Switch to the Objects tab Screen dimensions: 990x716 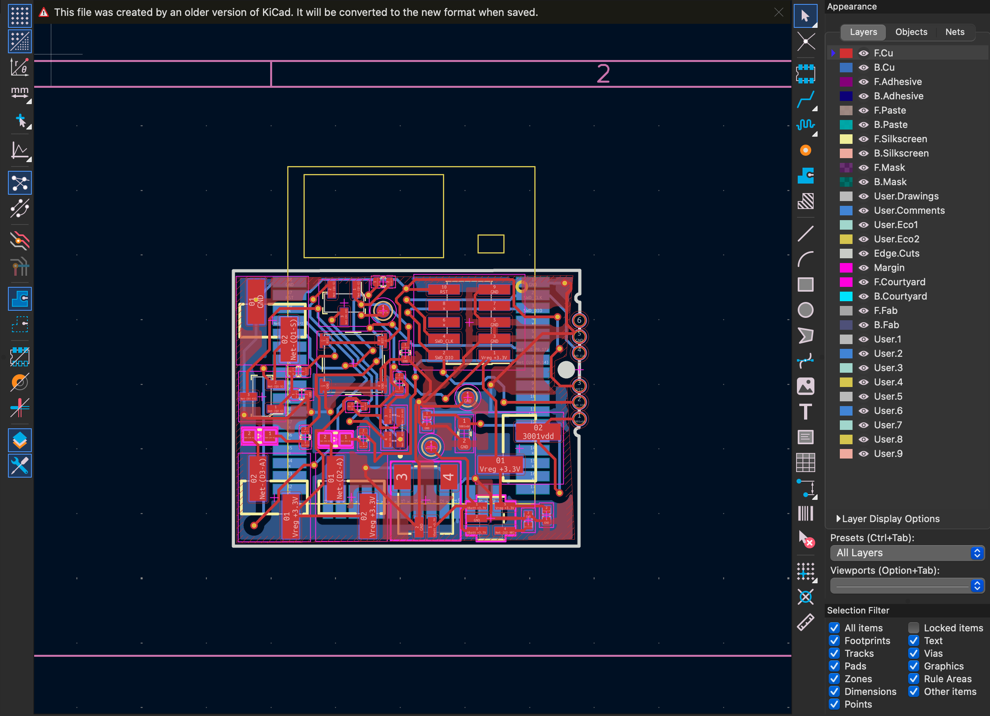click(x=911, y=32)
